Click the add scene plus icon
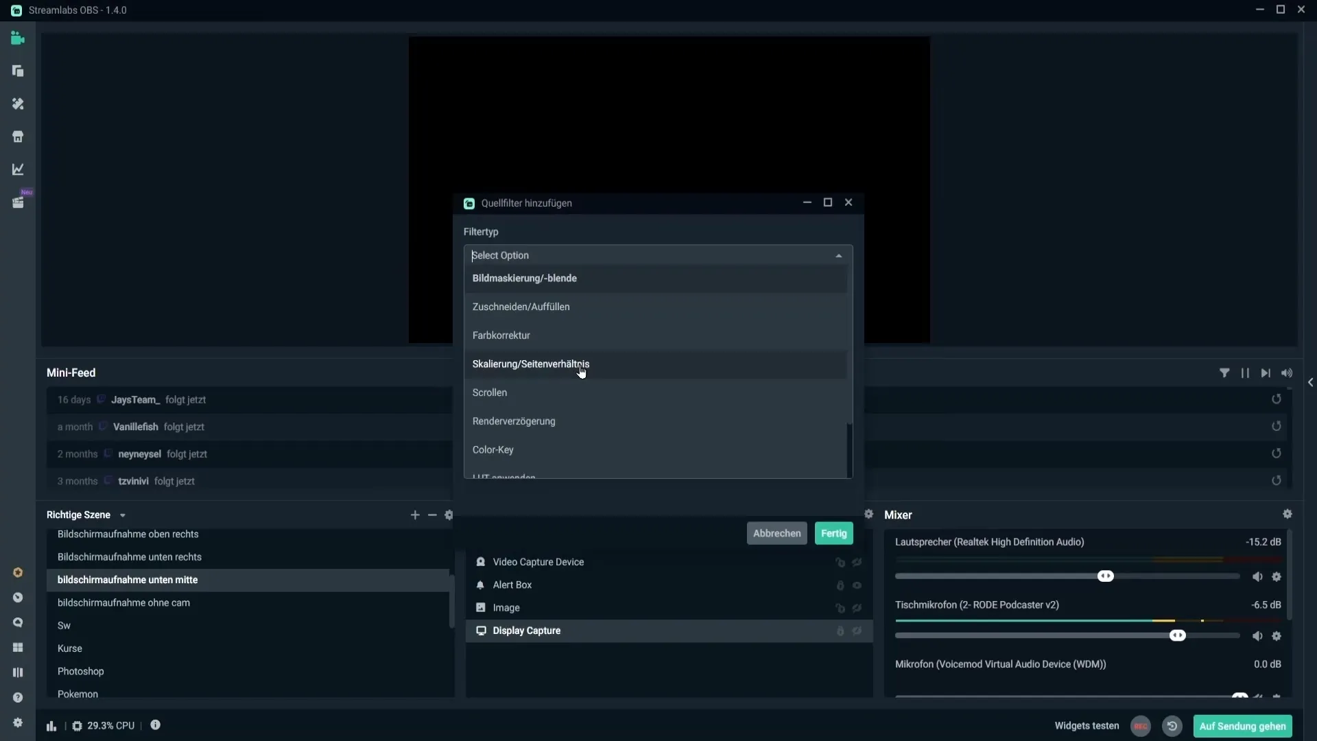 415,515
